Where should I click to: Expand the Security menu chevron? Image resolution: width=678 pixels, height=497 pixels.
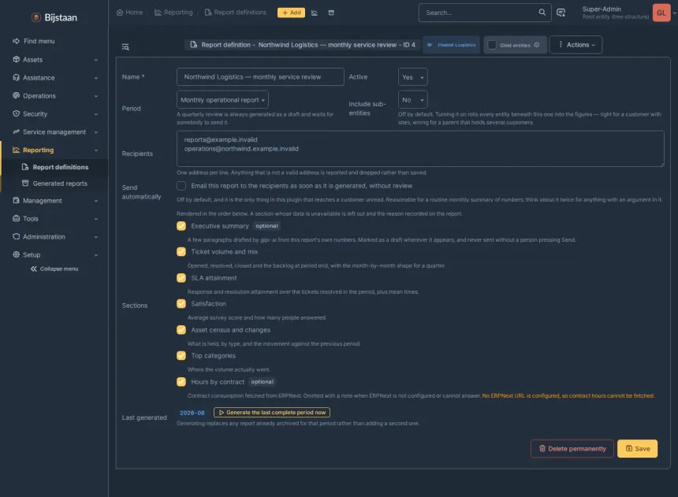click(96, 114)
